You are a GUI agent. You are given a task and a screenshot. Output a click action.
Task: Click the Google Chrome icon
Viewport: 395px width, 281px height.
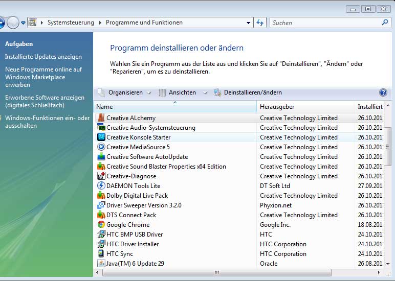[101, 224]
